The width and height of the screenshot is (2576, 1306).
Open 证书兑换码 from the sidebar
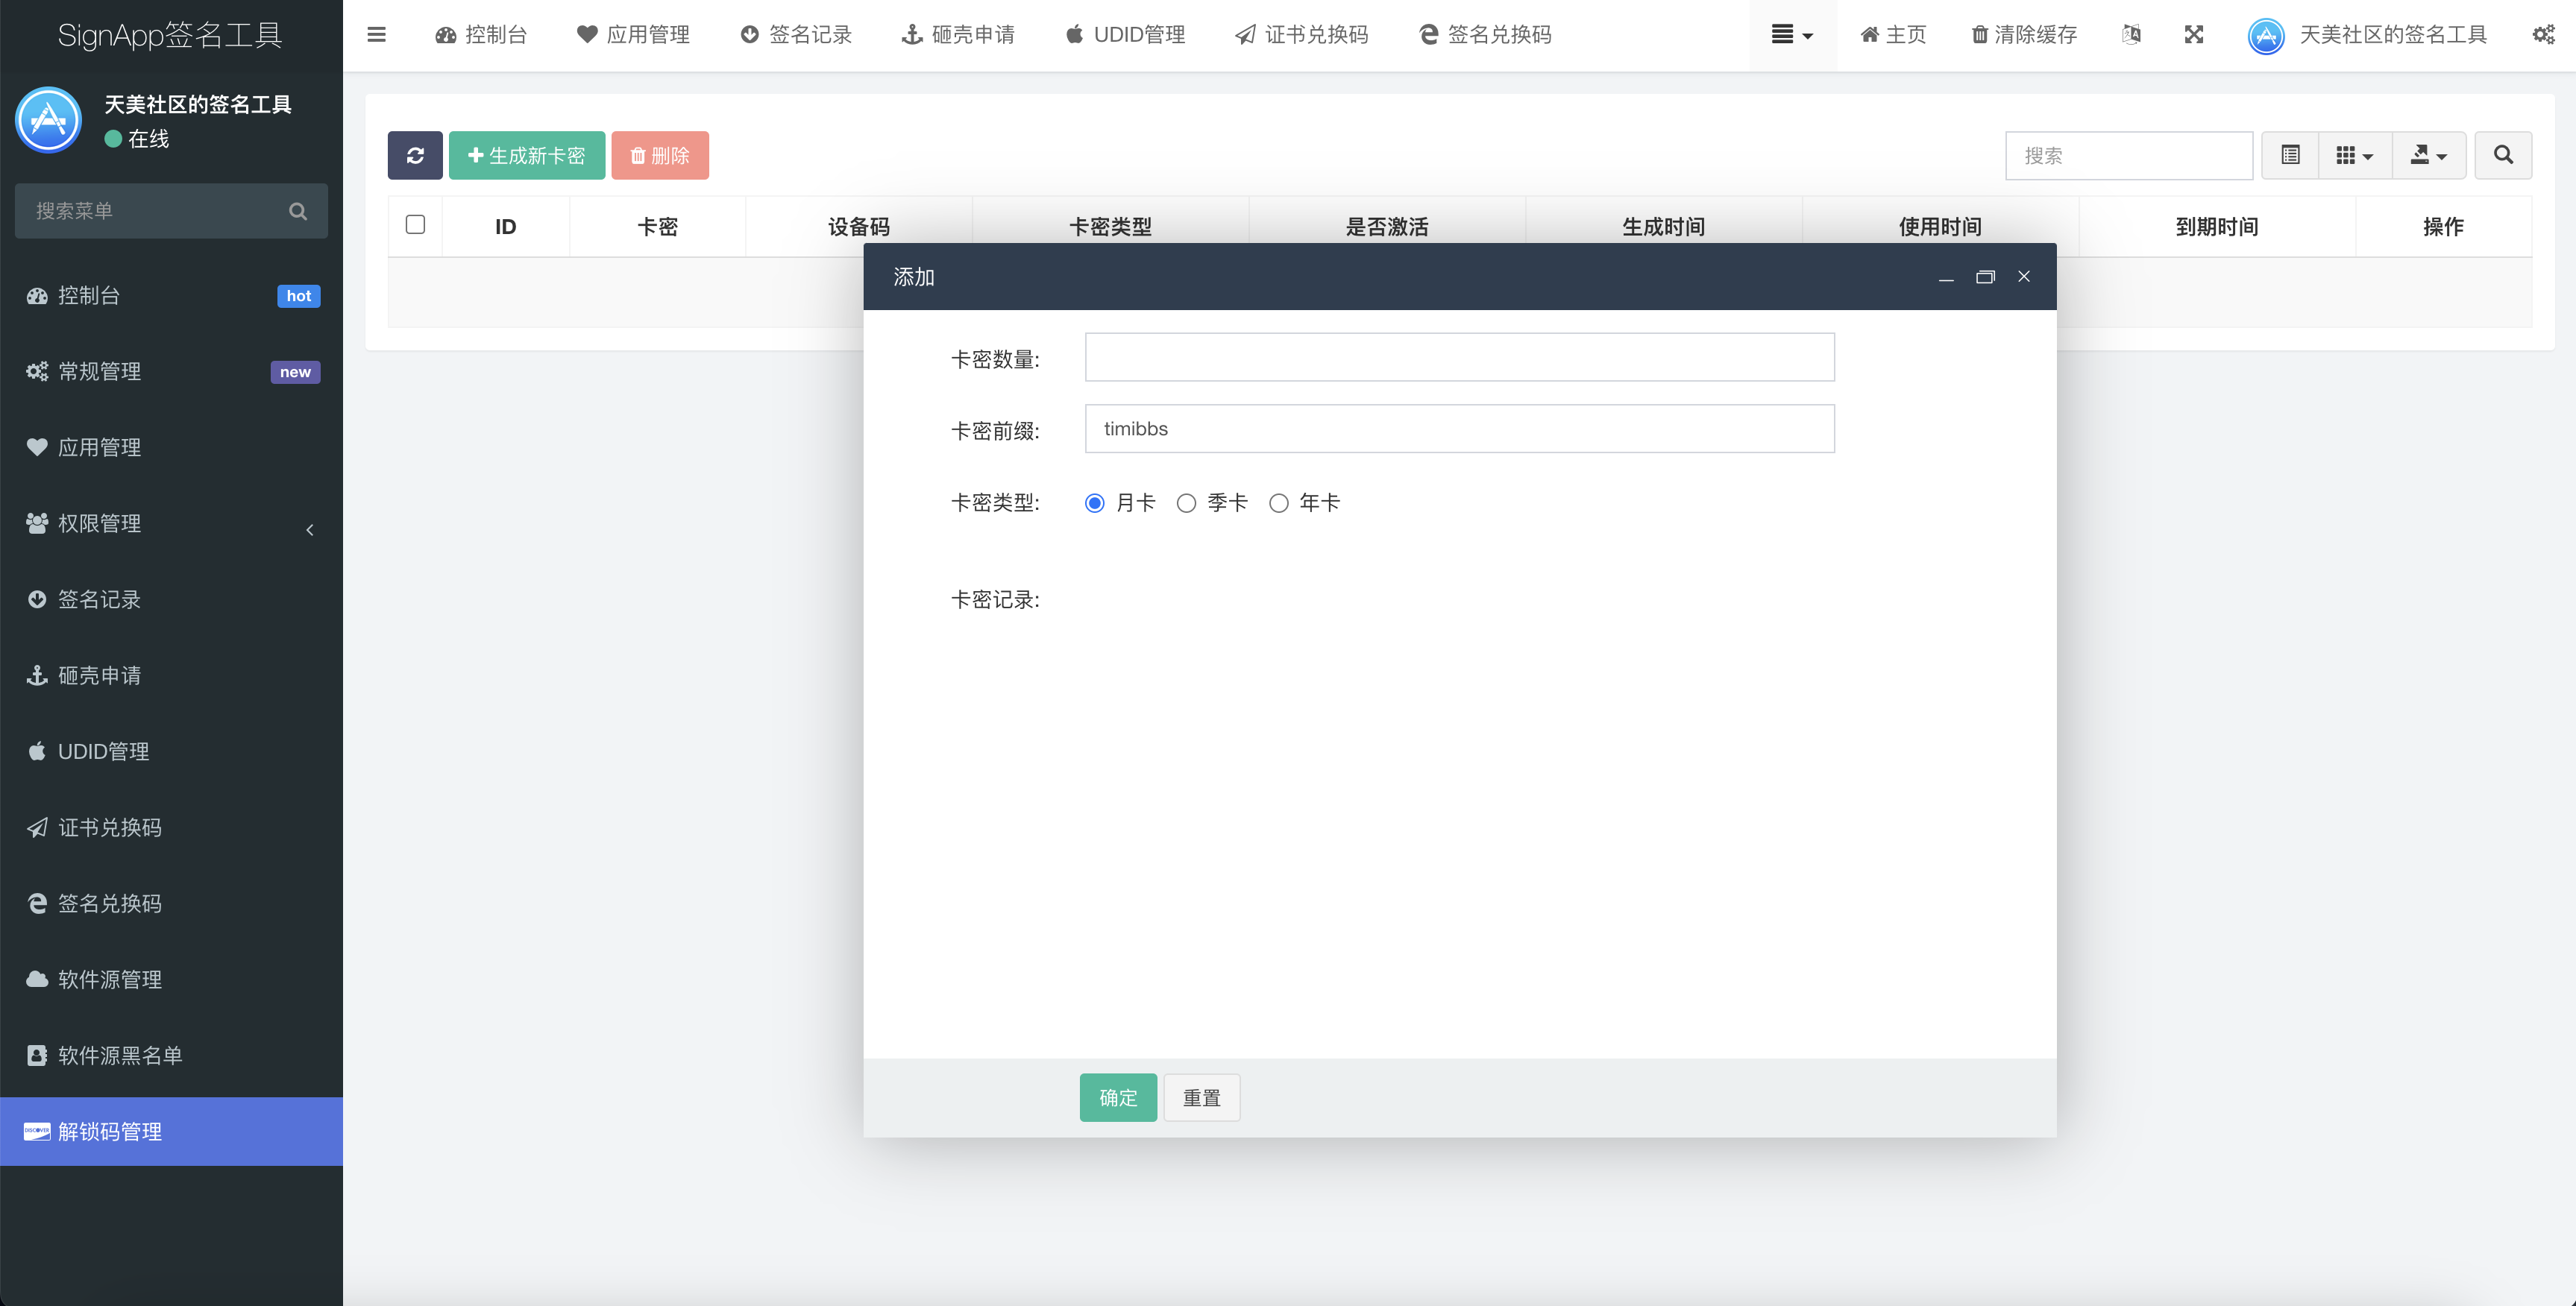pos(109,827)
